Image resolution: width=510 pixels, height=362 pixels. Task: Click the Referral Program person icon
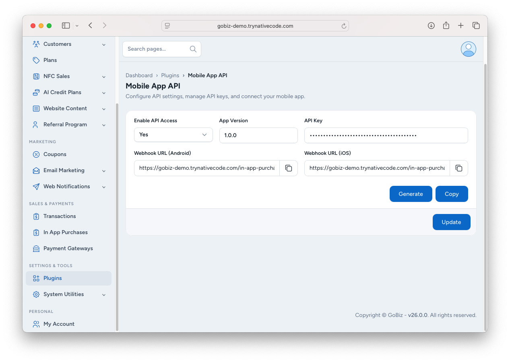[x=36, y=125]
